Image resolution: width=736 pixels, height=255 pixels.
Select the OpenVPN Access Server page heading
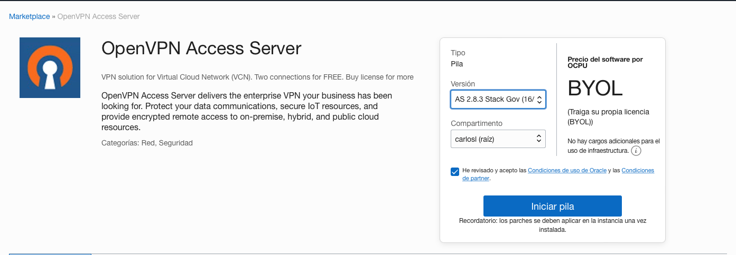click(201, 48)
